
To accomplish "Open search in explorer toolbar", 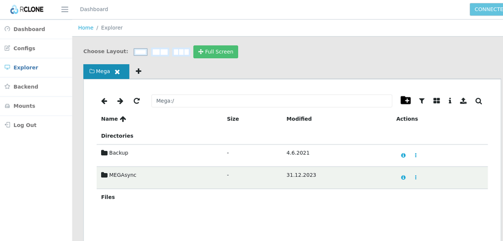I will point(479,101).
